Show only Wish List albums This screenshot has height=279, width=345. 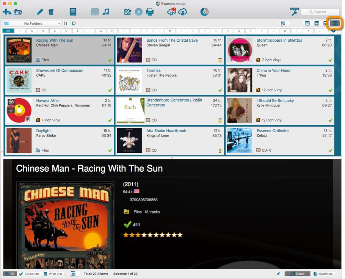[53, 274]
